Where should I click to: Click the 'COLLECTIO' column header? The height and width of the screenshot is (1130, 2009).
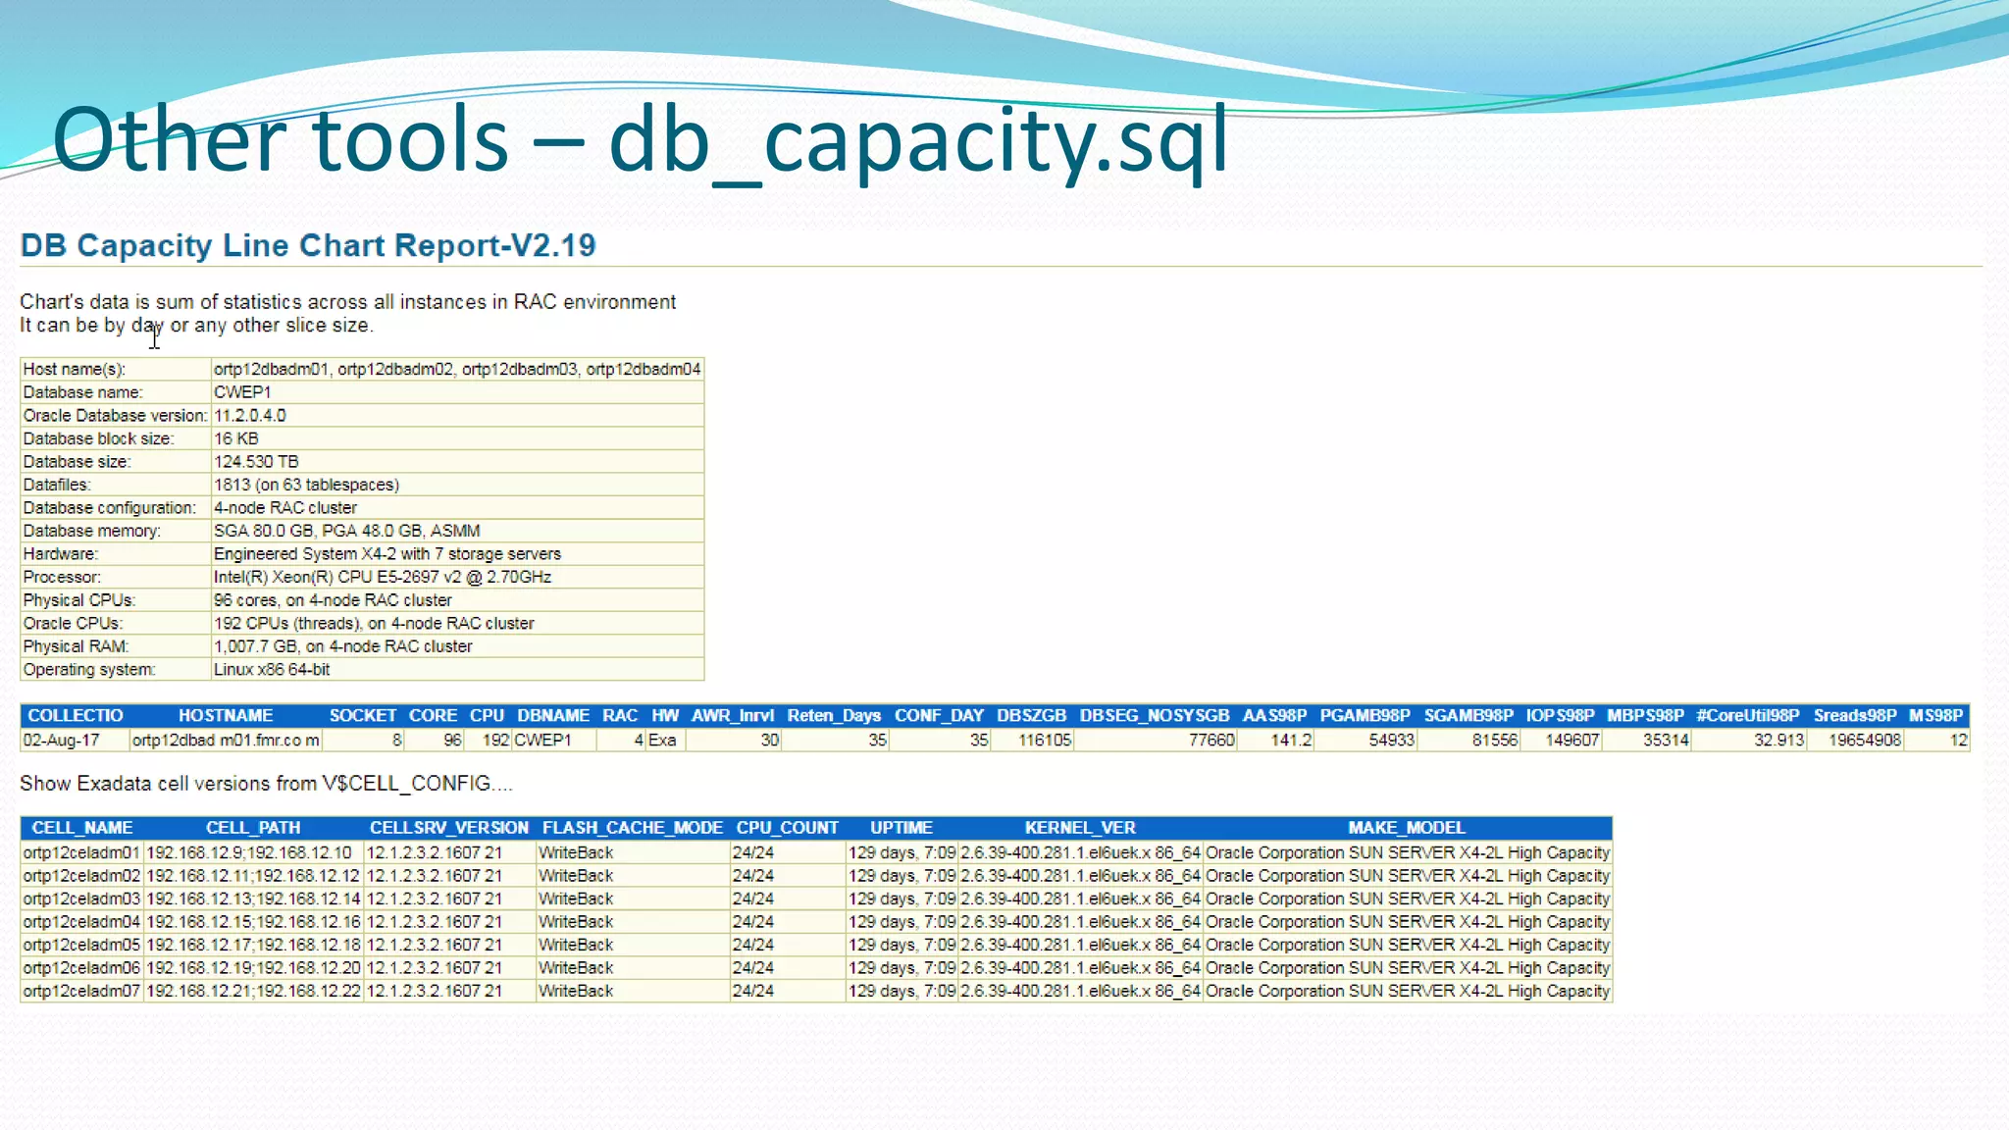(76, 715)
